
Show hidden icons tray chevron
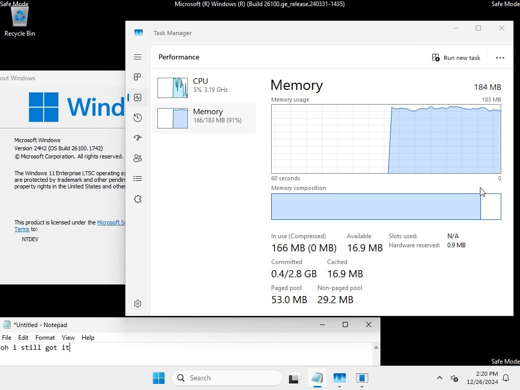click(x=439, y=378)
